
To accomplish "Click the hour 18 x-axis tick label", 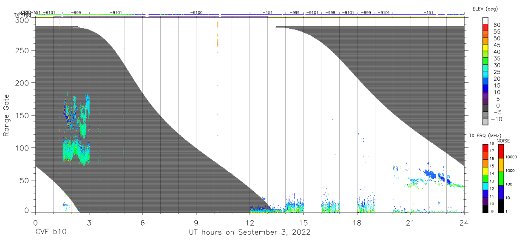I will click(357, 223).
